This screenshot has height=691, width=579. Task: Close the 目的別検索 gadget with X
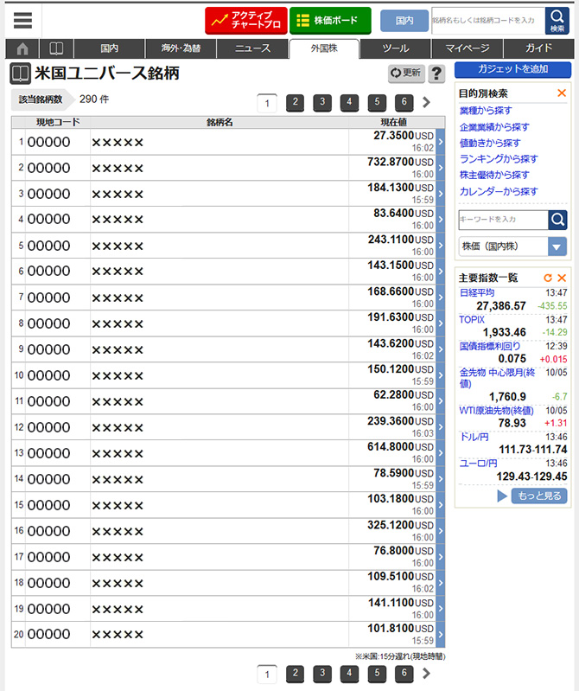point(562,93)
